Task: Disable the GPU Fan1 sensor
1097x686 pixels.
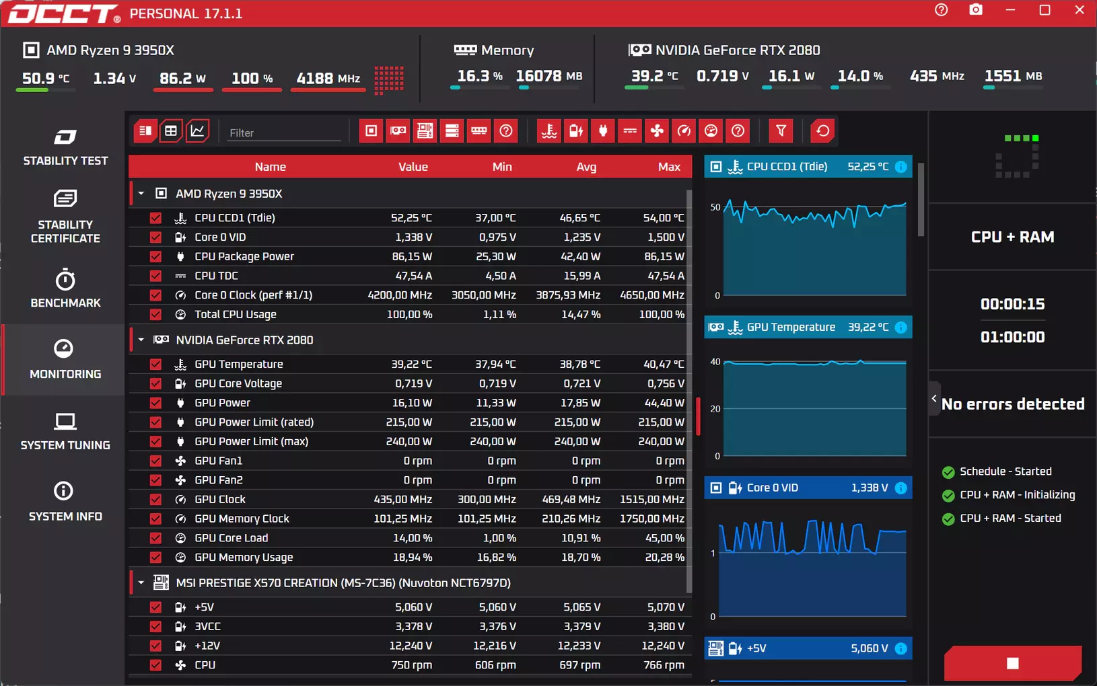Action: [155, 461]
